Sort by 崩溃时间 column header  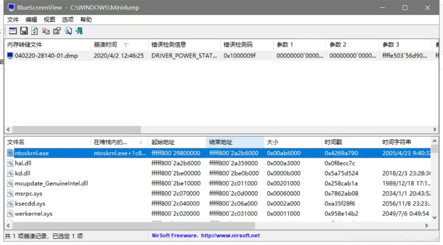click(x=119, y=44)
